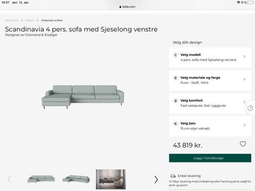Click the main mint sofa image
Viewport: 255px width, 191px height.
coord(83,97)
